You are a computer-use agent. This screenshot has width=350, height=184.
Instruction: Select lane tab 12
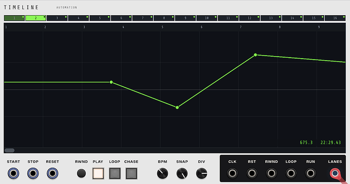click(x=250, y=18)
